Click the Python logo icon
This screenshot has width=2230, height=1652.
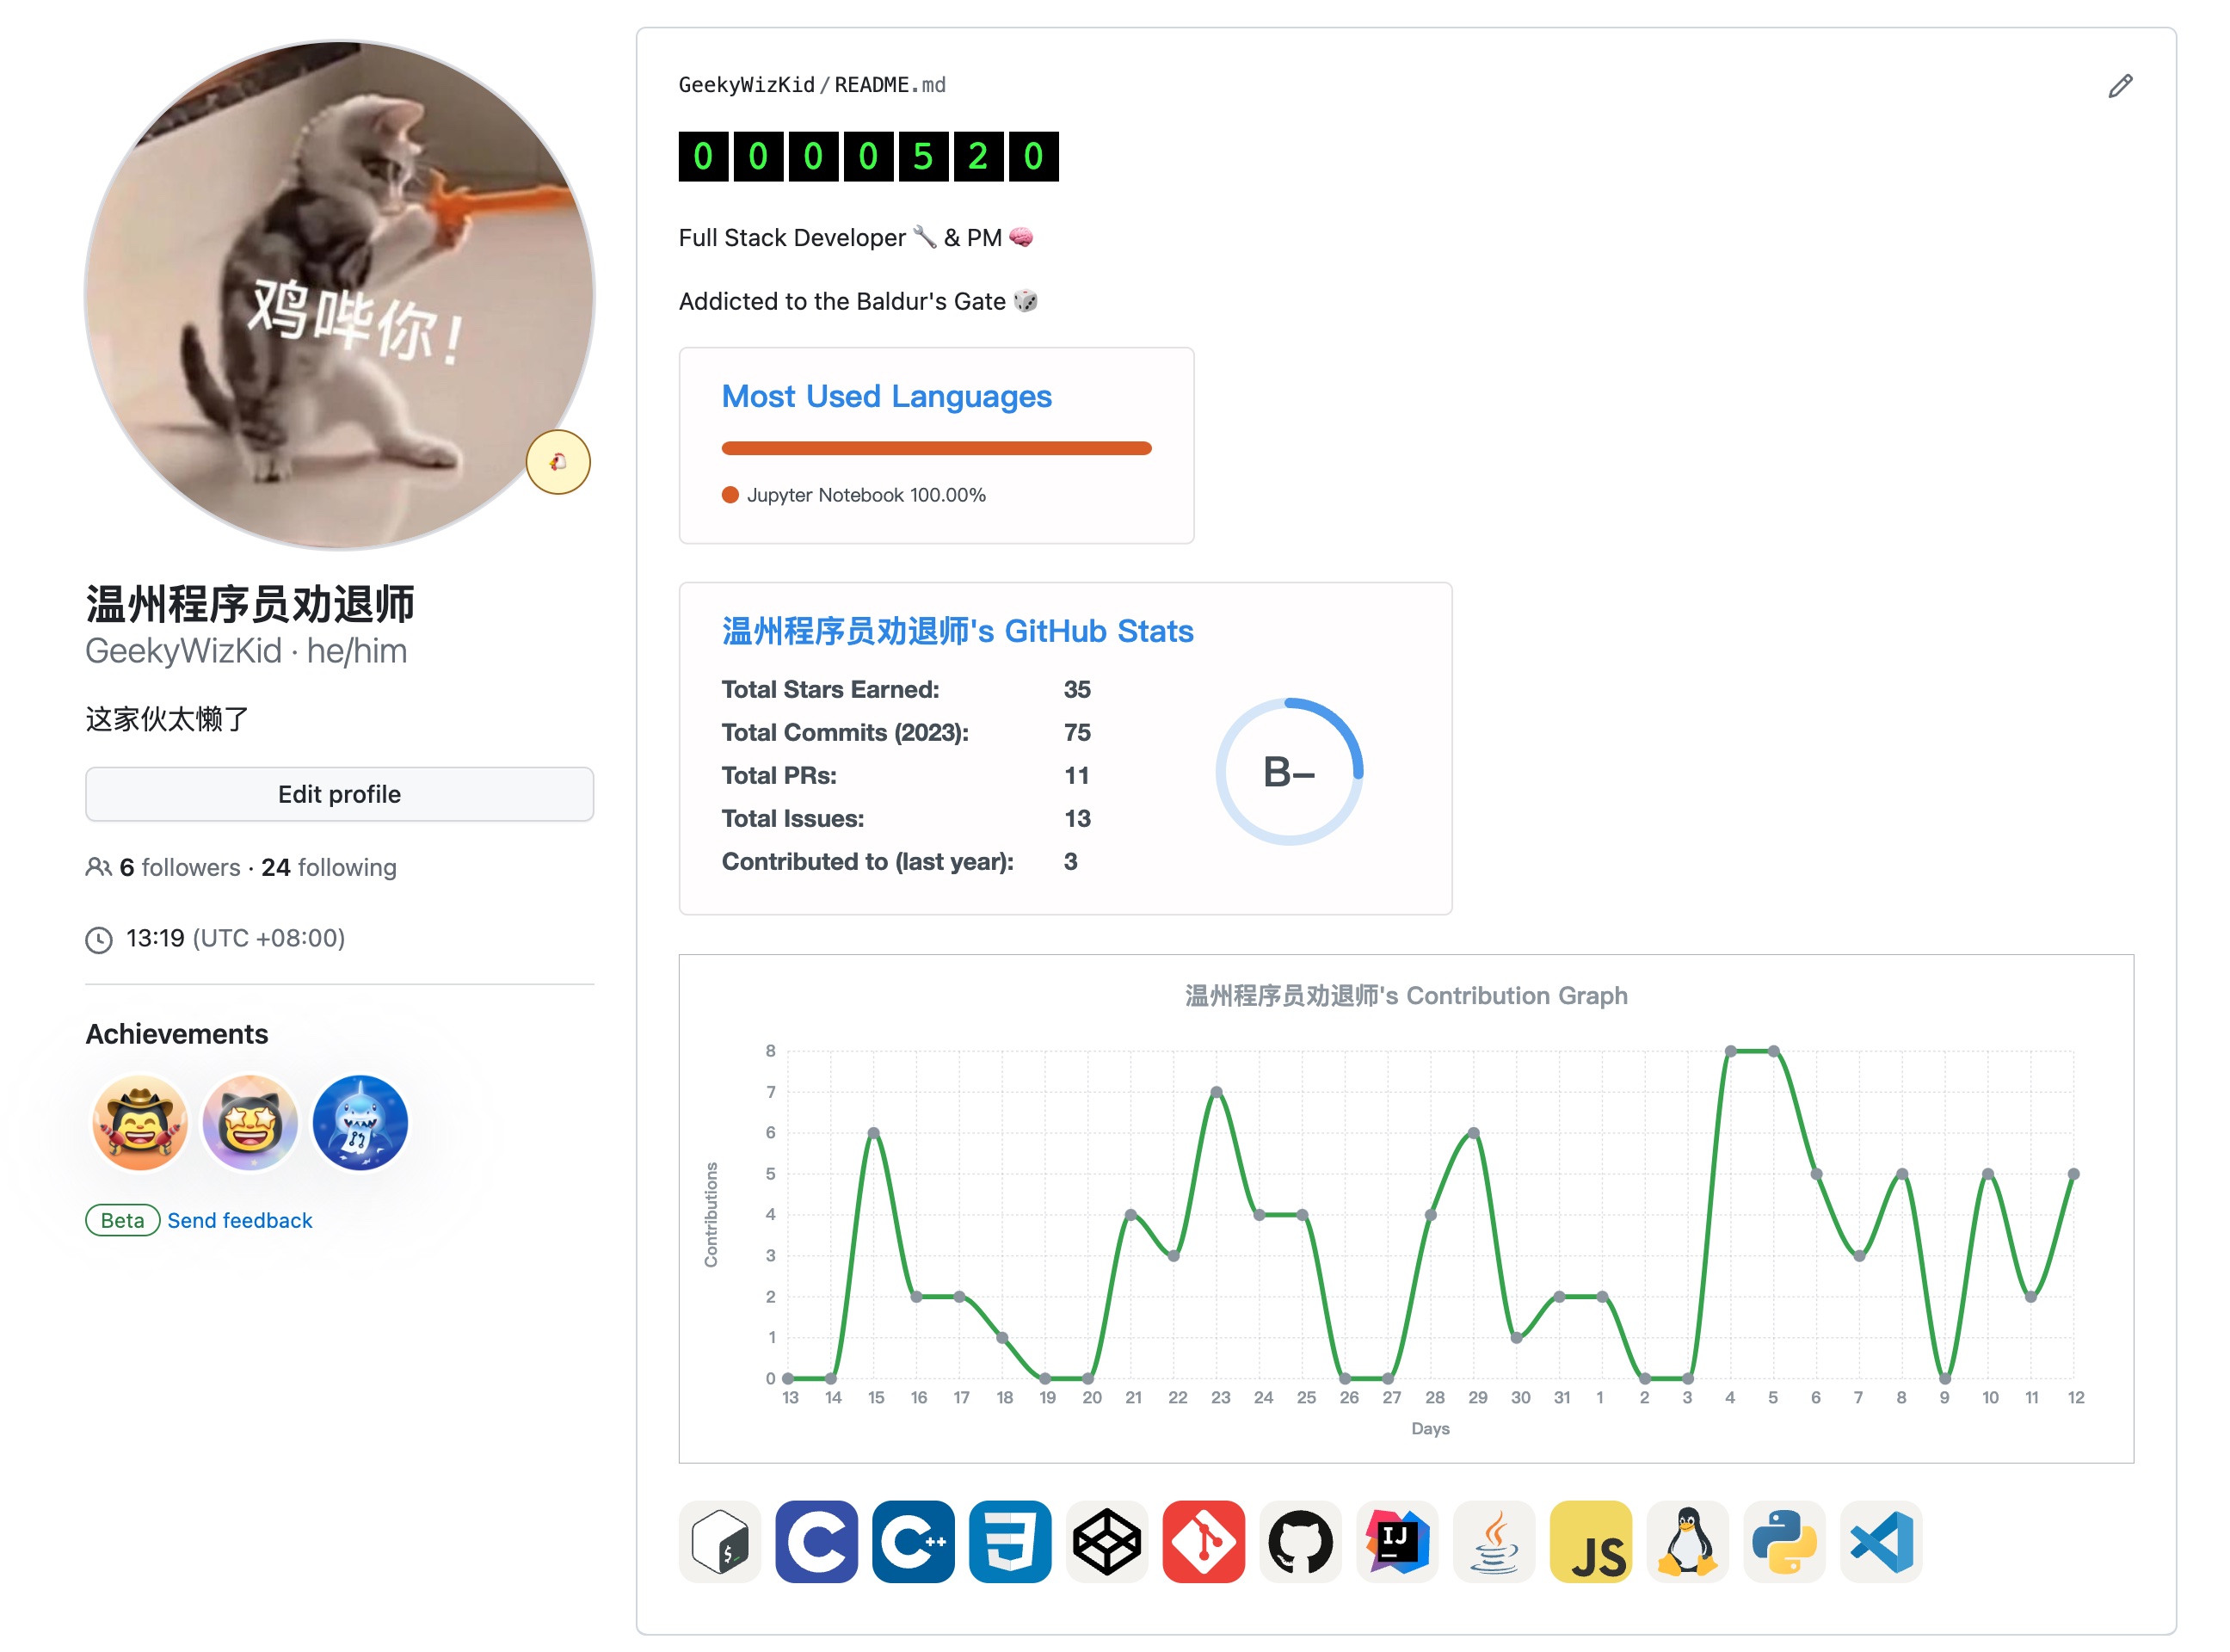pyautogui.click(x=1785, y=1541)
